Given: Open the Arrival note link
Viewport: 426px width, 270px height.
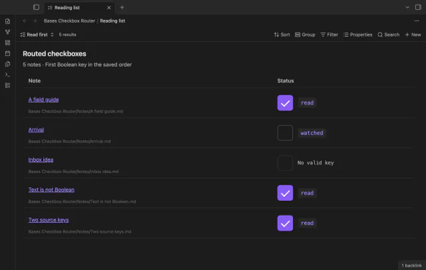Looking at the screenshot, I should click(36, 130).
